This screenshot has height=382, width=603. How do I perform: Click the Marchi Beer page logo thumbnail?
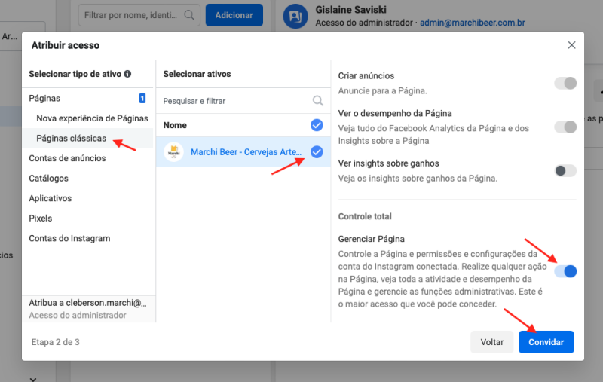174,151
